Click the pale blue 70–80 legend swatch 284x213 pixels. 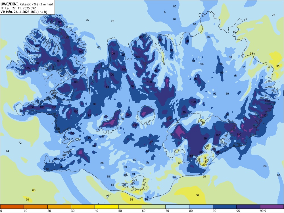pyautogui.click(x=177, y=207)
